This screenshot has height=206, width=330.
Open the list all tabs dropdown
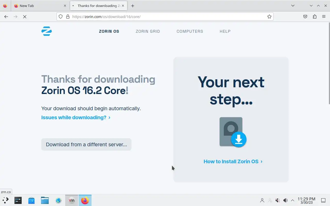click(x=293, y=6)
